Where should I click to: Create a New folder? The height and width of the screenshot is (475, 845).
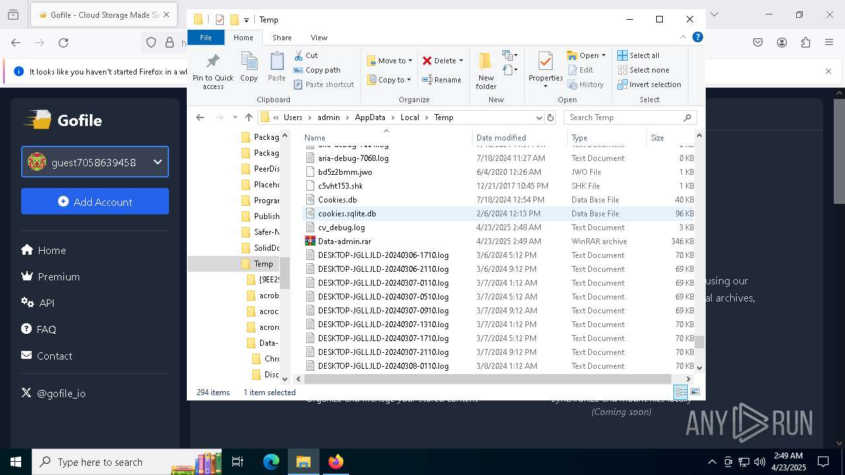[x=486, y=71]
